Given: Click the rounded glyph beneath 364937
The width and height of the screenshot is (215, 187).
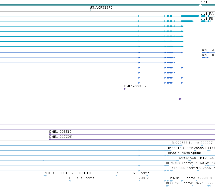Looking at the screenshot, I should coord(178,161).
